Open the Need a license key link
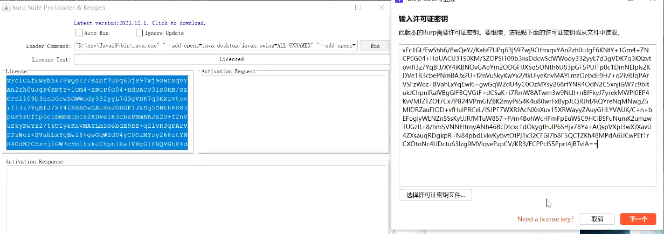Screen dimensions: 664x234 [545, 219]
